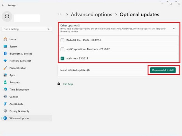This screenshot has width=182, height=136.
Task: Select Windows Update in sidebar
Action: tap(27, 118)
